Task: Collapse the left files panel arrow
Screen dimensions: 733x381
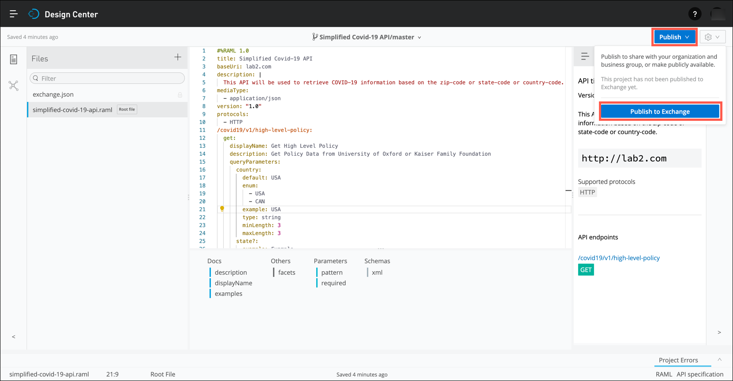Action: pyautogui.click(x=14, y=337)
